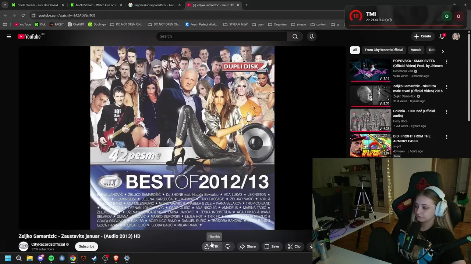Open the Colonia - 1001 noć thumbnail
This screenshot has width=471, height=264.
click(371, 120)
